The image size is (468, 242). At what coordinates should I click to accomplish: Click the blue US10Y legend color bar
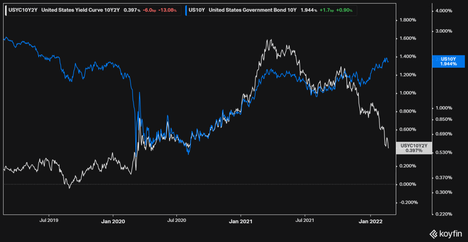(x=186, y=9)
